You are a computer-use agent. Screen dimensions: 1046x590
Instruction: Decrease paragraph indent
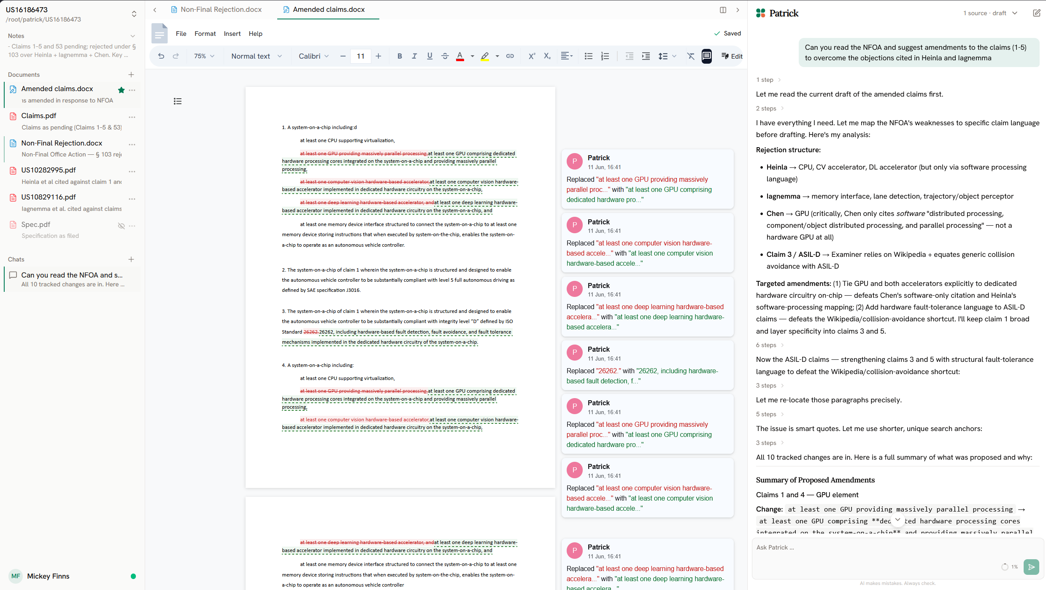pyautogui.click(x=629, y=56)
